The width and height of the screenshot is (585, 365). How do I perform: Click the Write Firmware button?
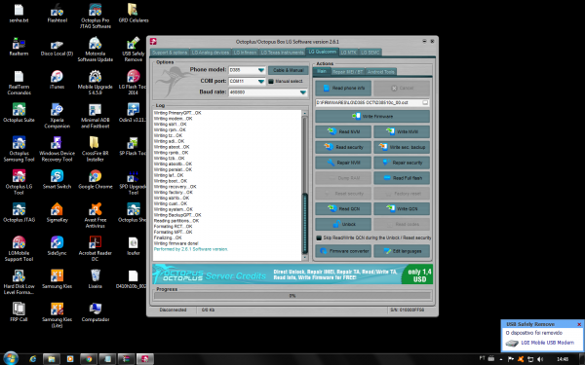tap(372, 116)
